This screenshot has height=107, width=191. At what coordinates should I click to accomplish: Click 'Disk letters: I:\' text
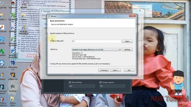(78, 53)
